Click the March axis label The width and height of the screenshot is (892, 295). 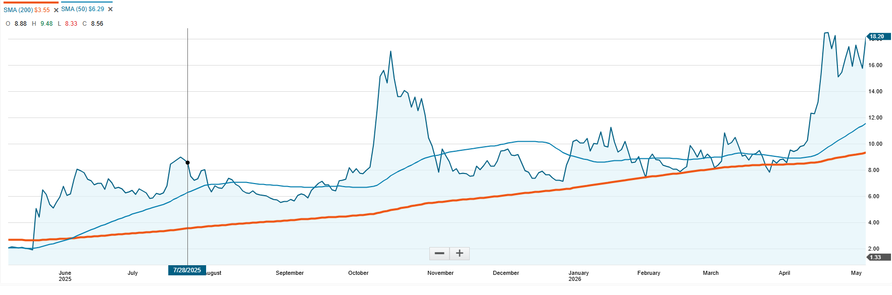click(711, 273)
